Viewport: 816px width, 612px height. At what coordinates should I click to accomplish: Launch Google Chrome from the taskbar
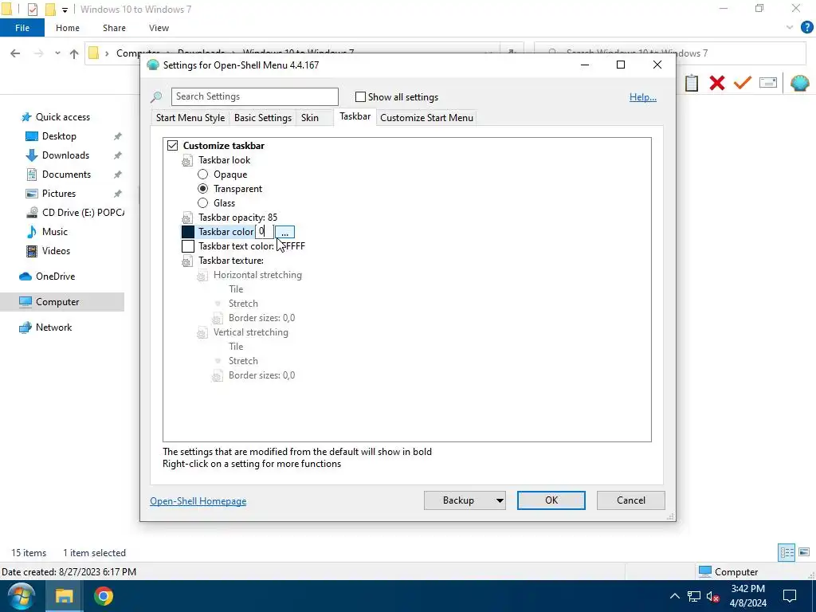[104, 596]
